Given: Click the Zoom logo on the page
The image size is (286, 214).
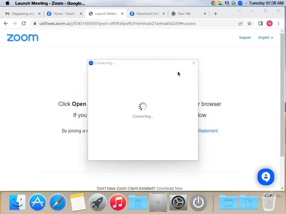Looking at the screenshot, I should click(23, 38).
